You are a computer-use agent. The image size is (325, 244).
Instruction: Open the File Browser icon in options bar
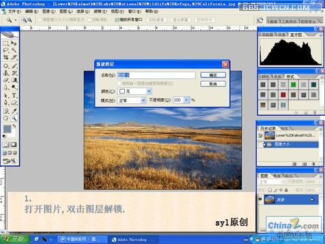point(259,20)
